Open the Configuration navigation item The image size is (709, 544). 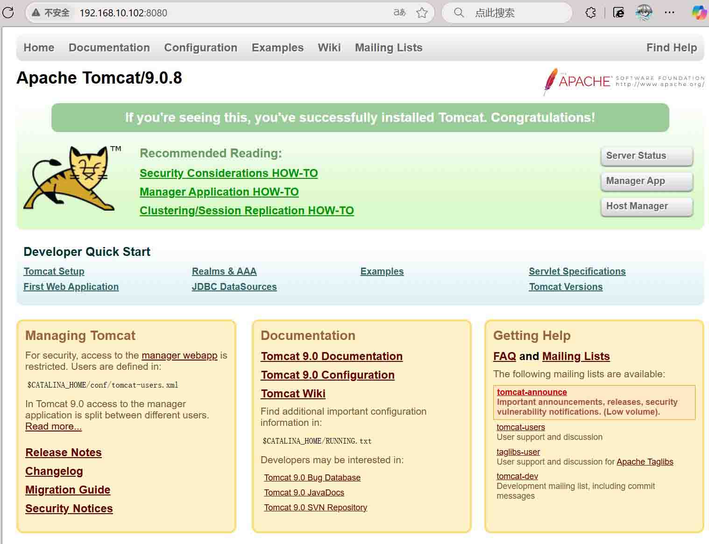(201, 48)
